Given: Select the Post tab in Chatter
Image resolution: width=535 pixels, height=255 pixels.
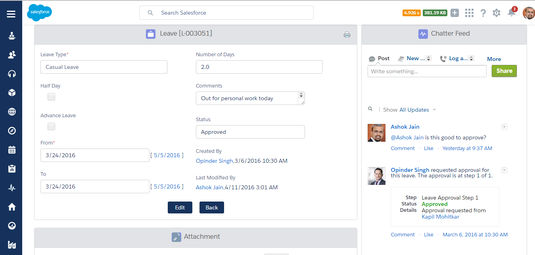Looking at the screenshot, I should click(x=379, y=59).
